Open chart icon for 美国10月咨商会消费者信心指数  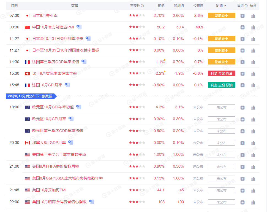(253, 202)
